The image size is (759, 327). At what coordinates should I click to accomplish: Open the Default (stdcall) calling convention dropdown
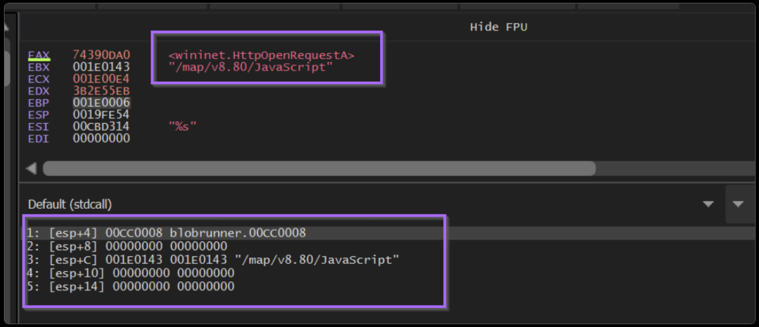tap(70, 204)
